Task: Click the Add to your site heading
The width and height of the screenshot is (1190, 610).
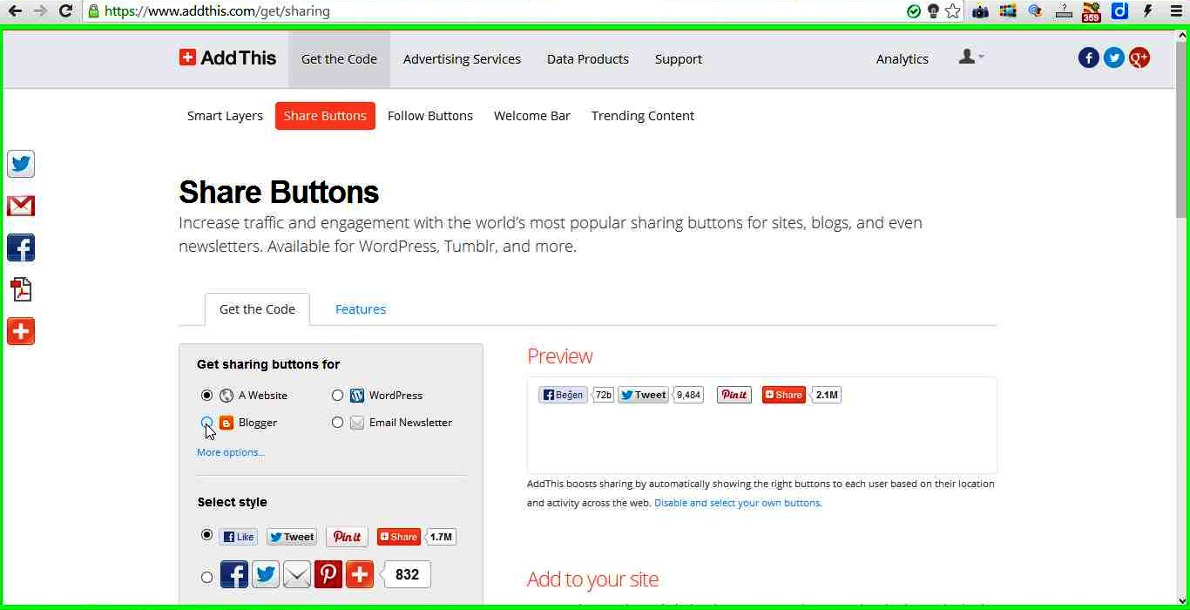Action: tap(593, 579)
